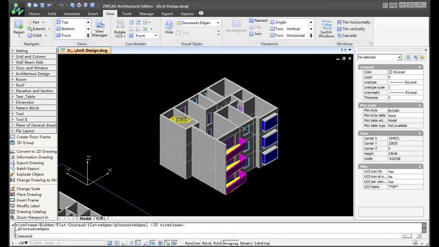The width and height of the screenshot is (439, 247).
Task: Click Tile Horizontally button
Action: coord(353,22)
